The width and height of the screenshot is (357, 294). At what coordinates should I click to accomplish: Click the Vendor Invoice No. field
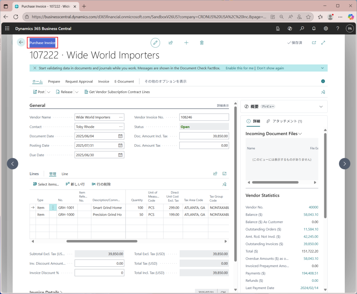click(204, 117)
